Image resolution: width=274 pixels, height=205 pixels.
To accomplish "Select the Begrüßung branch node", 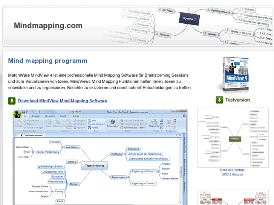I will 133,149.
